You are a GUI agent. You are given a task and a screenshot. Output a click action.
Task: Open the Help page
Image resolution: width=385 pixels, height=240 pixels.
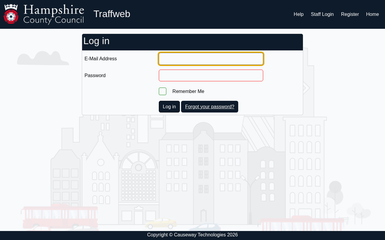pos(299,14)
